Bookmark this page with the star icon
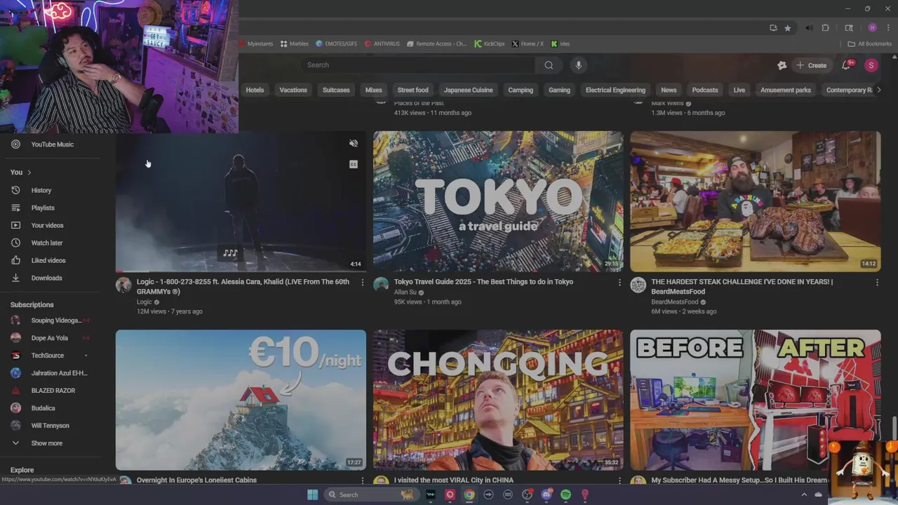Viewport: 898px width, 505px height. pos(788,28)
